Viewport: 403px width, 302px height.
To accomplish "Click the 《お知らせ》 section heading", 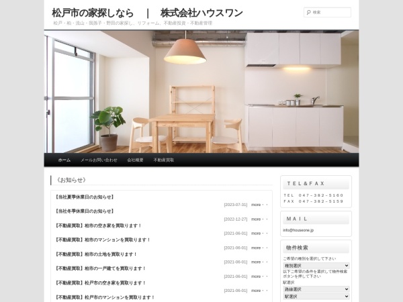I will point(71,180).
